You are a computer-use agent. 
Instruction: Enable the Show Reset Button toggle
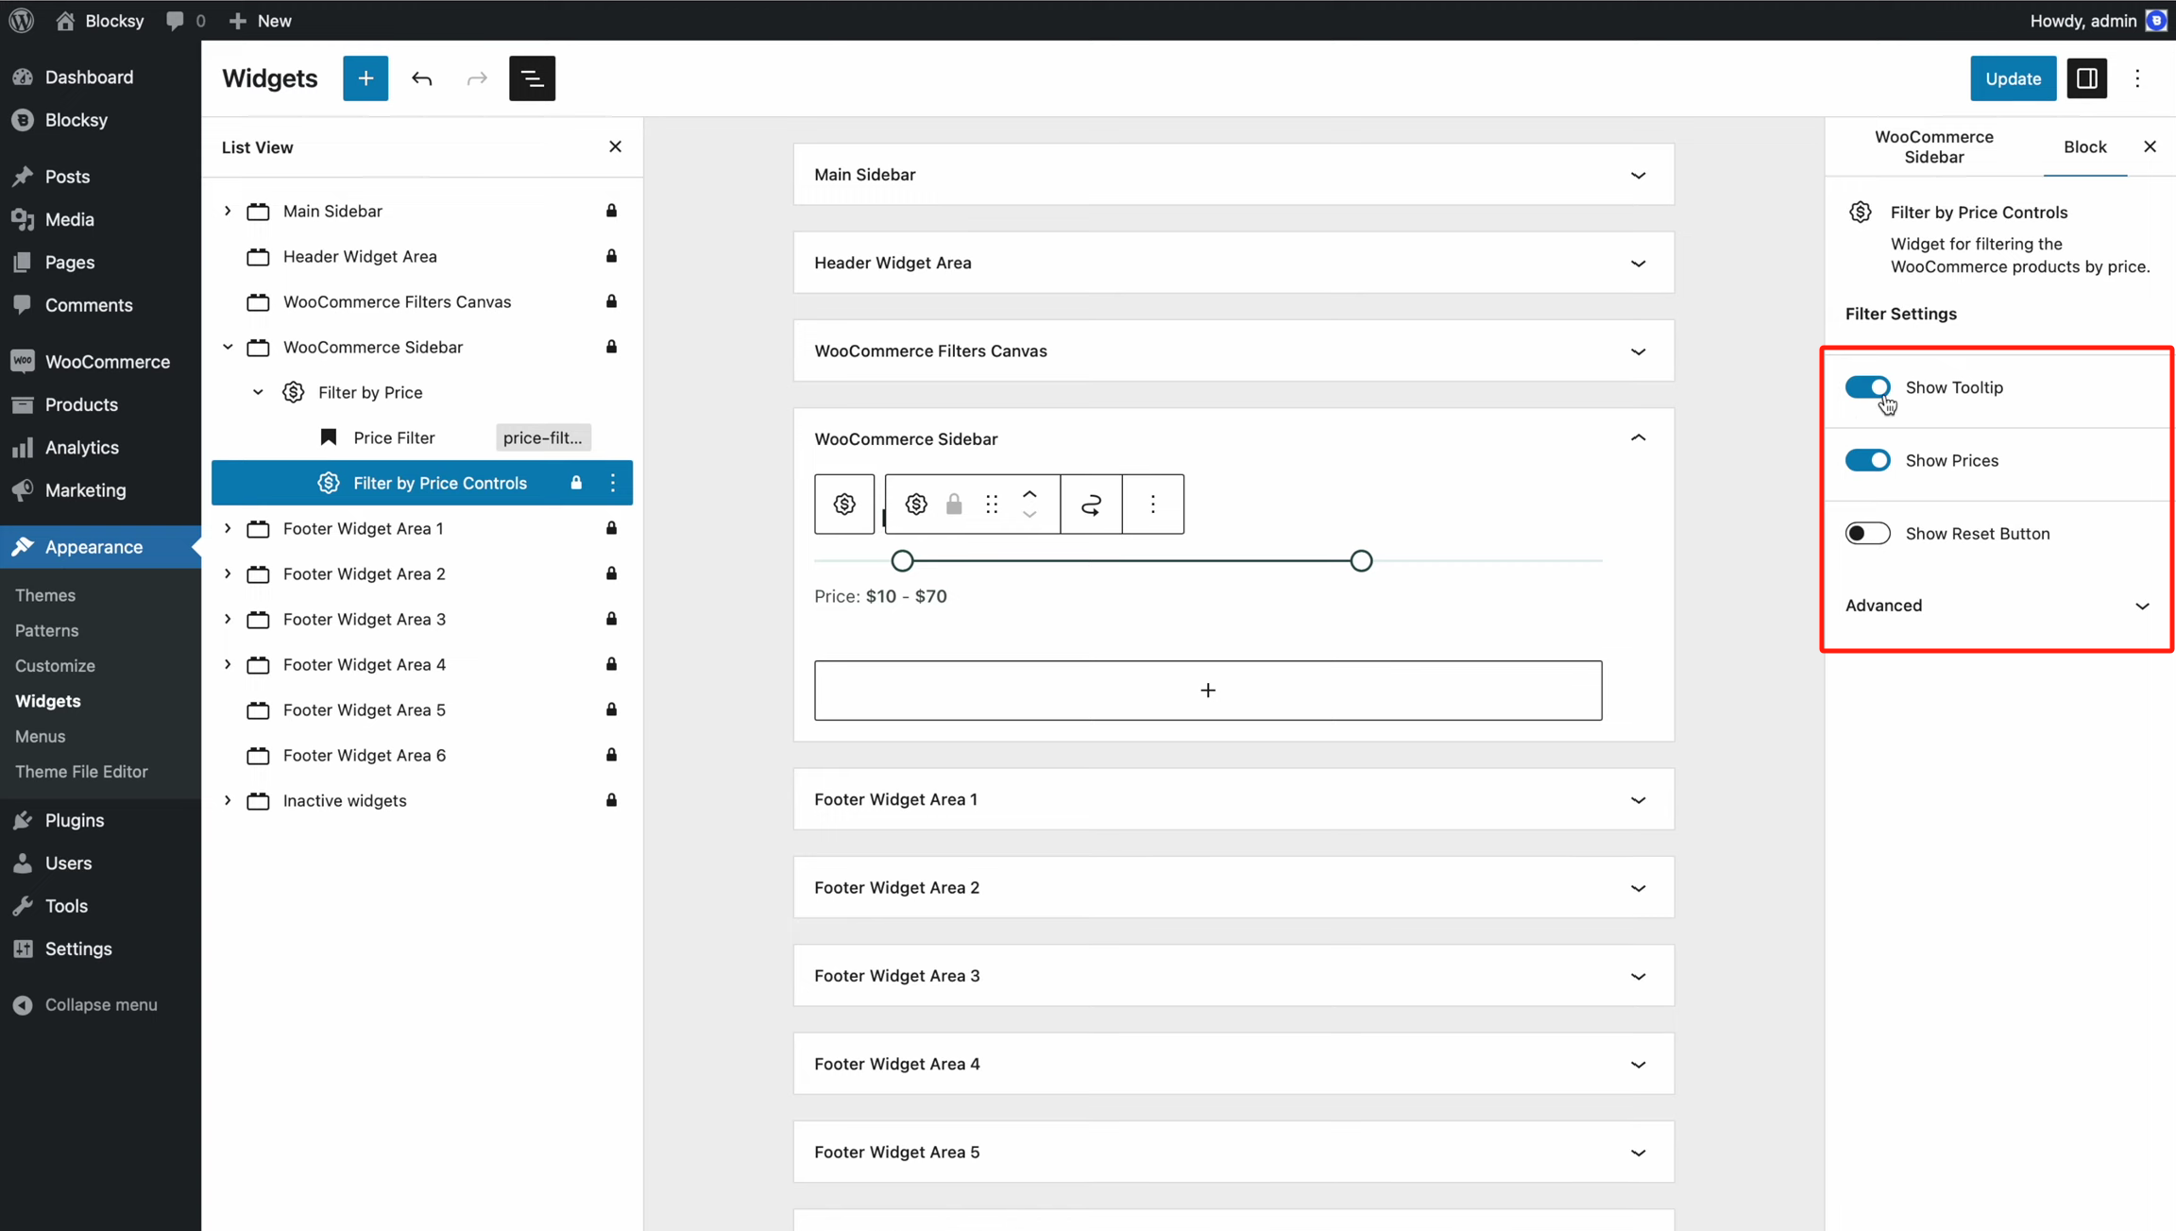coord(1867,533)
